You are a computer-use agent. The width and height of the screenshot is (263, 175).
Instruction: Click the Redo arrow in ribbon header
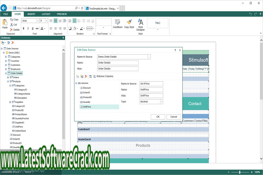click(255, 14)
